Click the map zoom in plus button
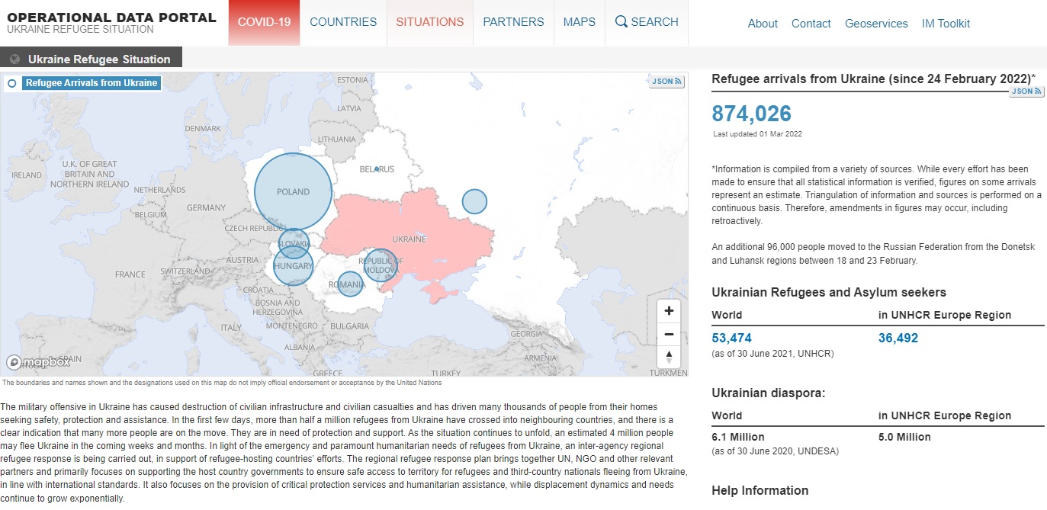Viewport: 1047px width, 510px height. pyautogui.click(x=669, y=311)
